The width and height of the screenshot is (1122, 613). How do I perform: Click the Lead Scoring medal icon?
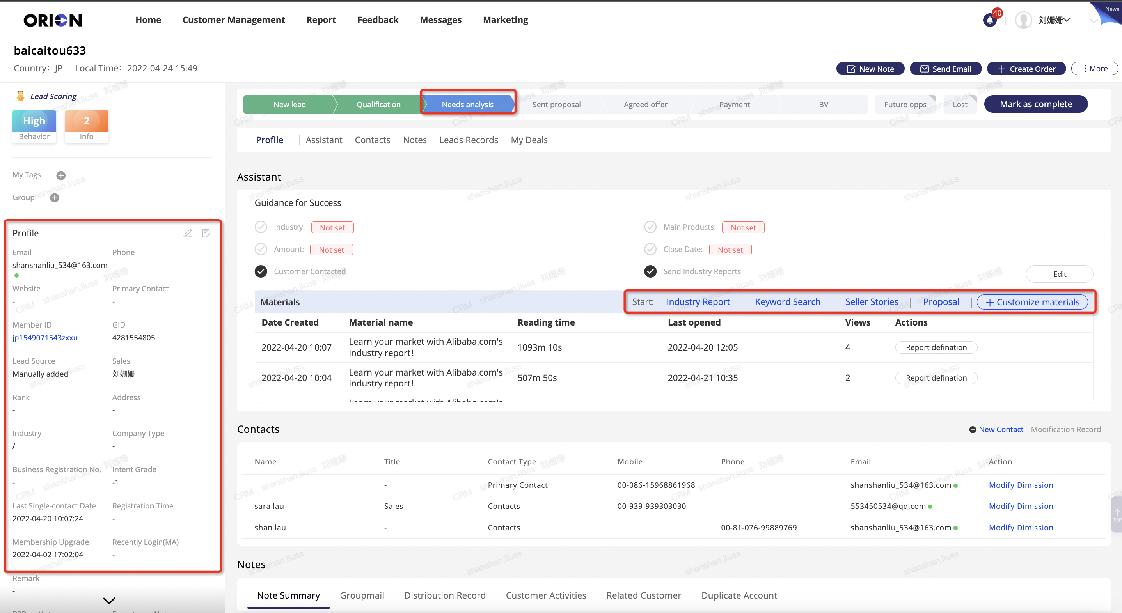coord(20,96)
